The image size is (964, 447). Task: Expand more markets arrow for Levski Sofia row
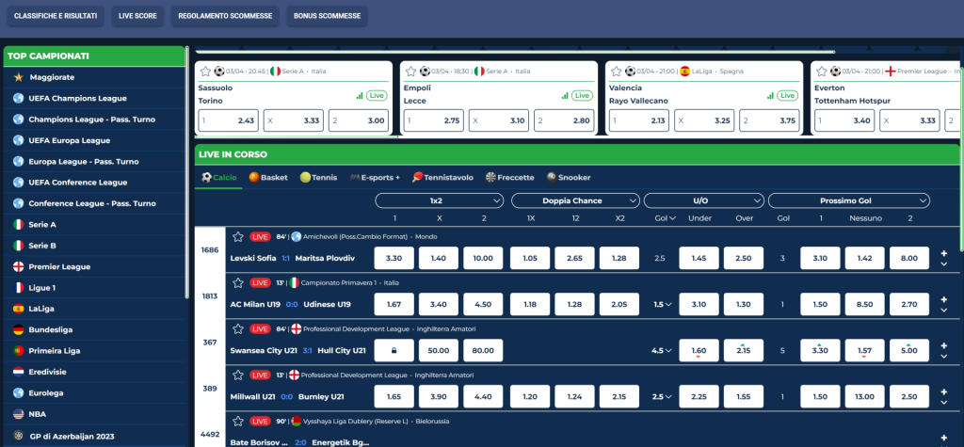[x=943, y=263]
